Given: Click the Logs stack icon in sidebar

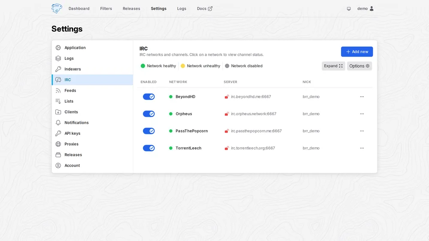Looking at the screenshot, I should coord(58,58).
